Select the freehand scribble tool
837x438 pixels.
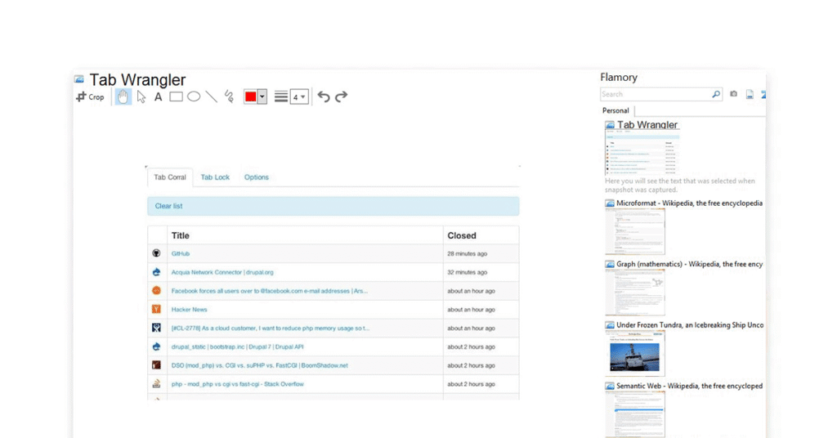point(229,96)
